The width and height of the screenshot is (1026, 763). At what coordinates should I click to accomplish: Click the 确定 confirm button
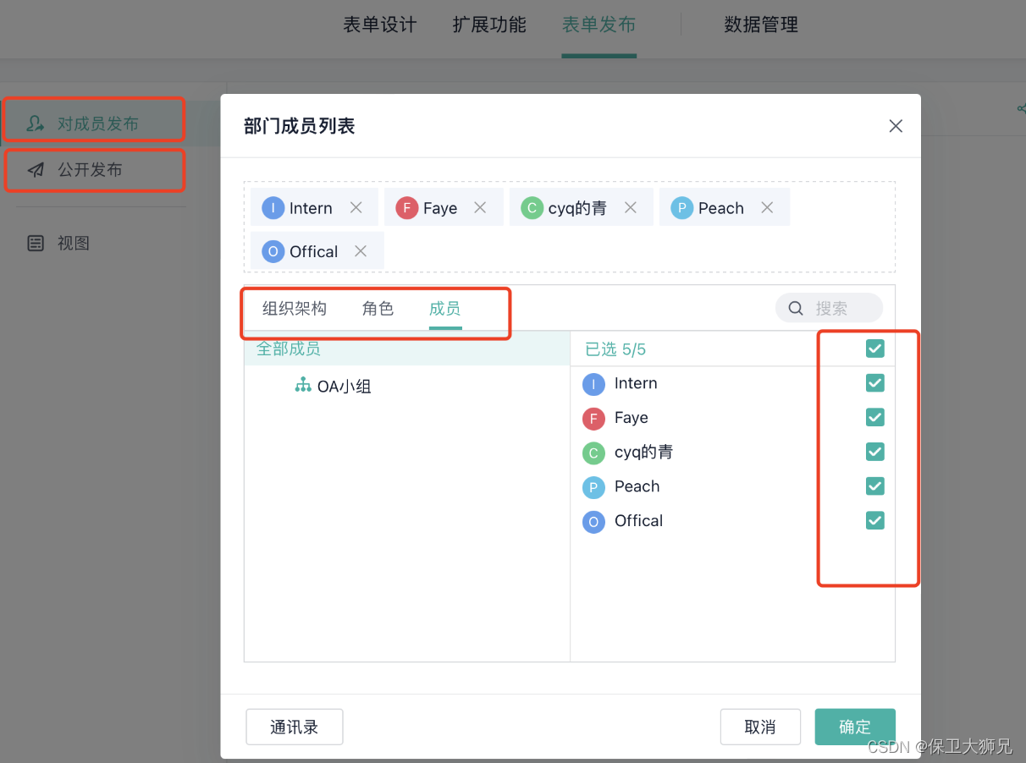coord(855,727)
